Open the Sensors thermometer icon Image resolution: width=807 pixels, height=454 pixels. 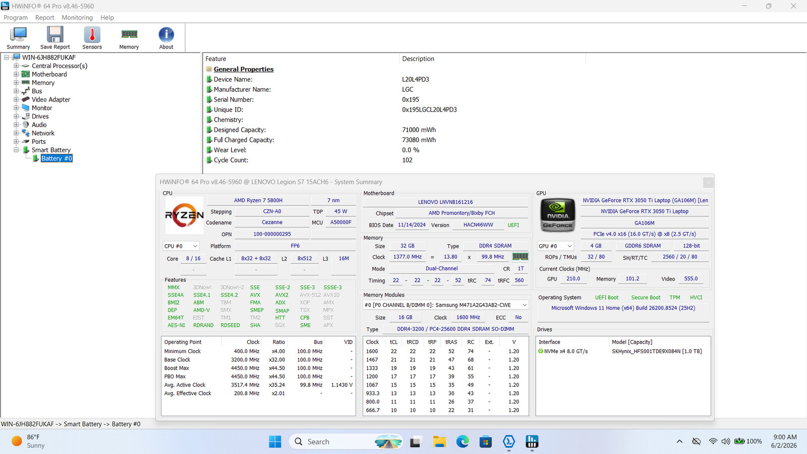click(x=92, y=38)
